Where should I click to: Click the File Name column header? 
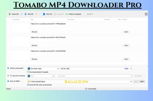pos(71,20)
